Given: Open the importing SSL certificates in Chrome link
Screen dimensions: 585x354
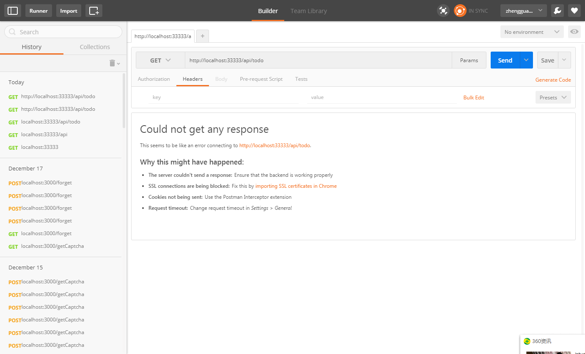Looking at the screenshot, I should click(296, 186).
